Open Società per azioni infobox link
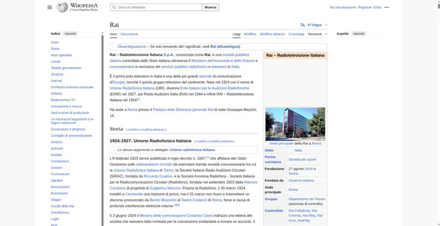The width and height of the screenshot is (440, 226). pos(302,160)
